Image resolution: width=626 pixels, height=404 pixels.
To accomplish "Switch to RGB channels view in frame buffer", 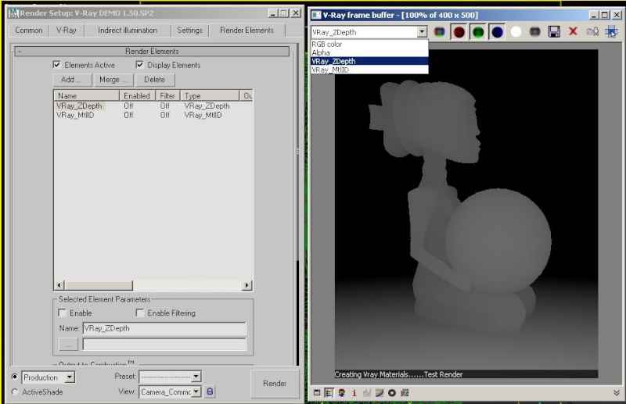I will [439, 31].
